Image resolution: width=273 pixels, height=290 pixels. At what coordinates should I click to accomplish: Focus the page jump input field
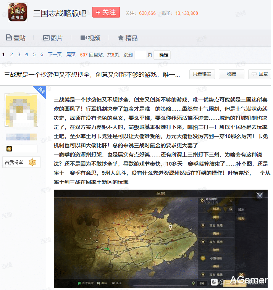140,55
